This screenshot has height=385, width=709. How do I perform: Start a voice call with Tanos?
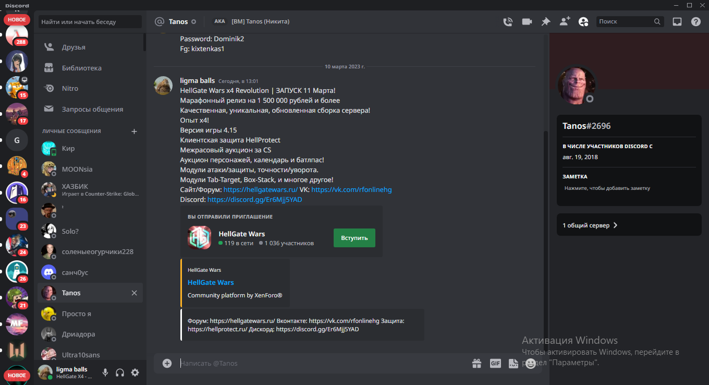point(507,22)
